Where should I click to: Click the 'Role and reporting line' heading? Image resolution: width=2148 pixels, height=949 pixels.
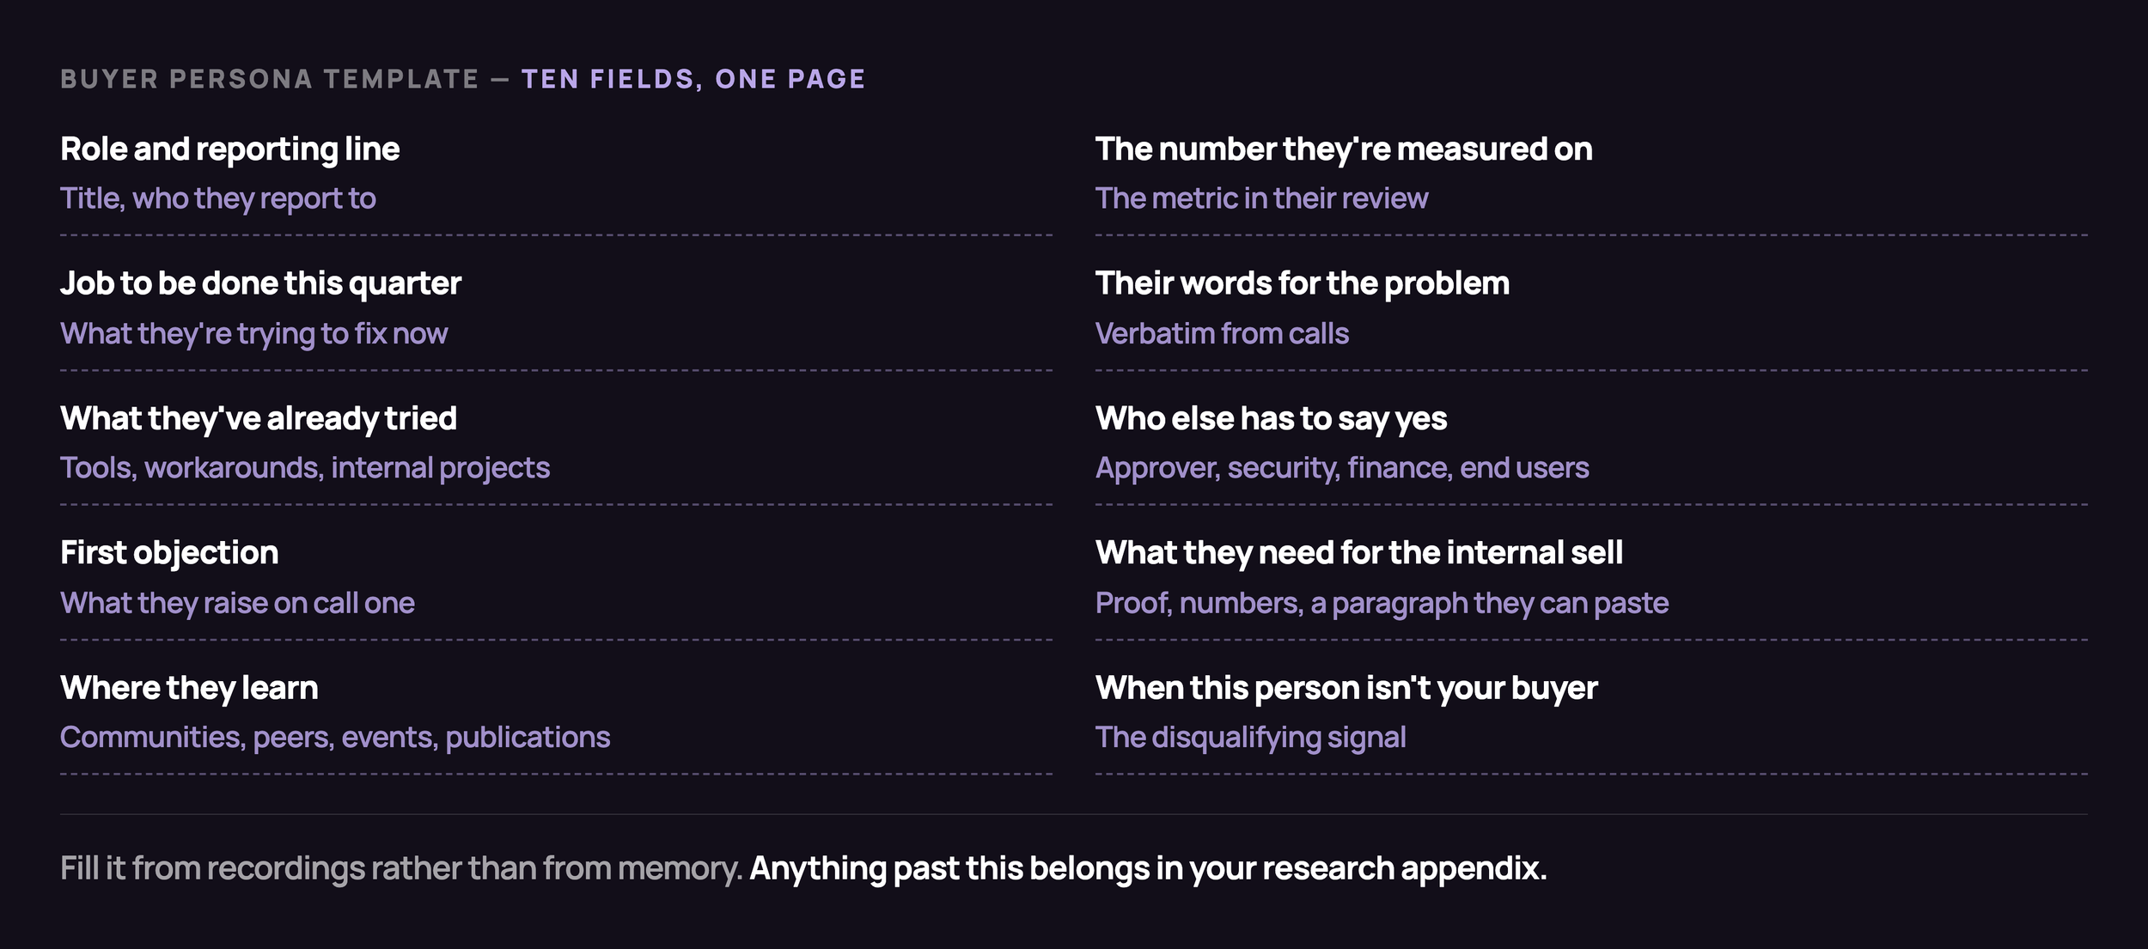tap(229, 149)
